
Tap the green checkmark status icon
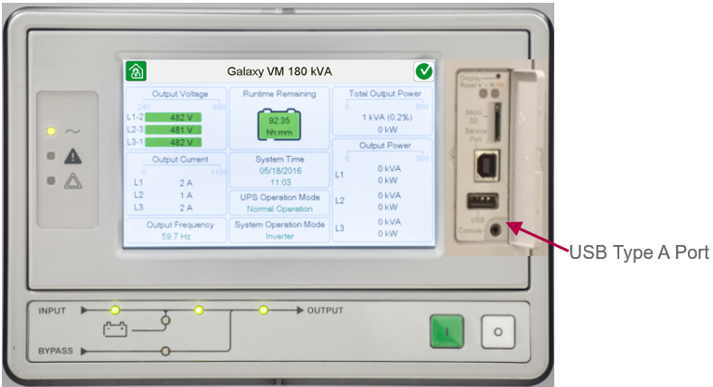[x=424, y=71]
